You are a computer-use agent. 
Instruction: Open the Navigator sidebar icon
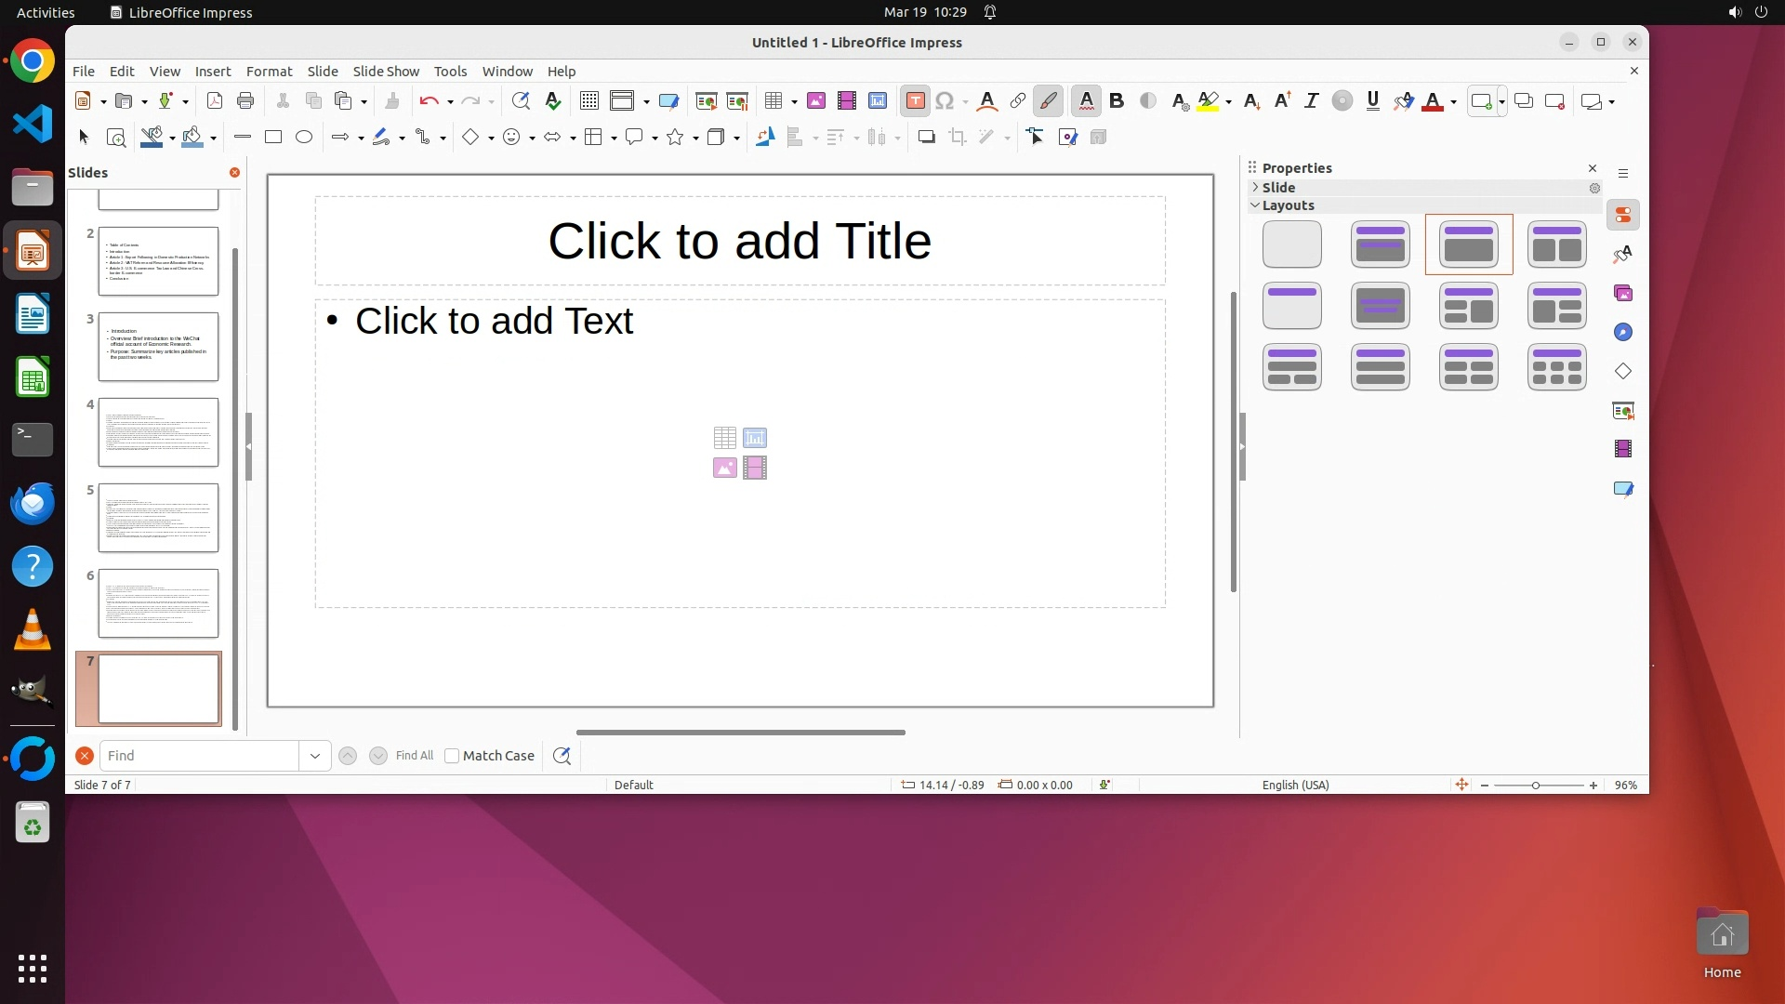tap(1623, 333)
